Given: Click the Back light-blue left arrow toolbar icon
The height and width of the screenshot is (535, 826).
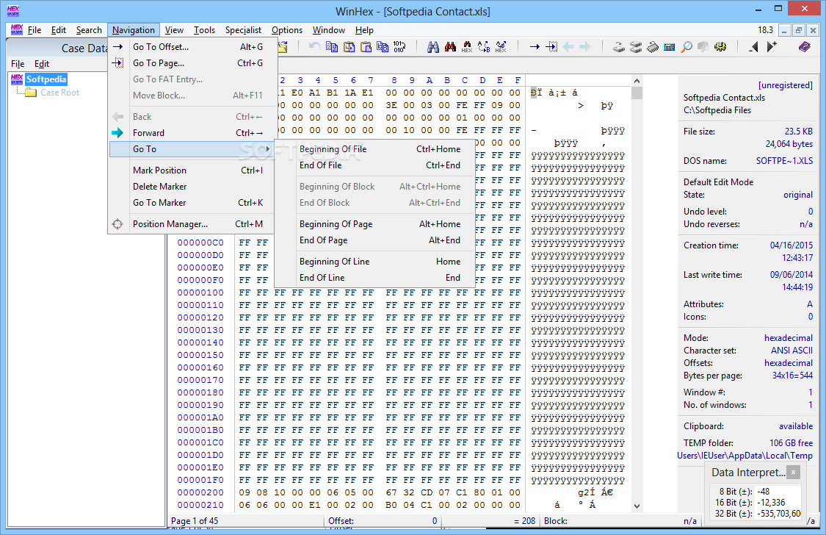Looking at the screenshot, I should coord(568,47).
